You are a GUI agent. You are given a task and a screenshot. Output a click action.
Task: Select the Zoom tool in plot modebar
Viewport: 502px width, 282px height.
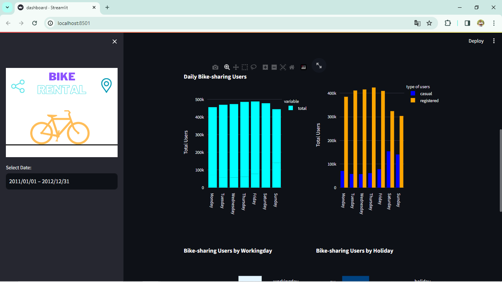click(227, 67)
